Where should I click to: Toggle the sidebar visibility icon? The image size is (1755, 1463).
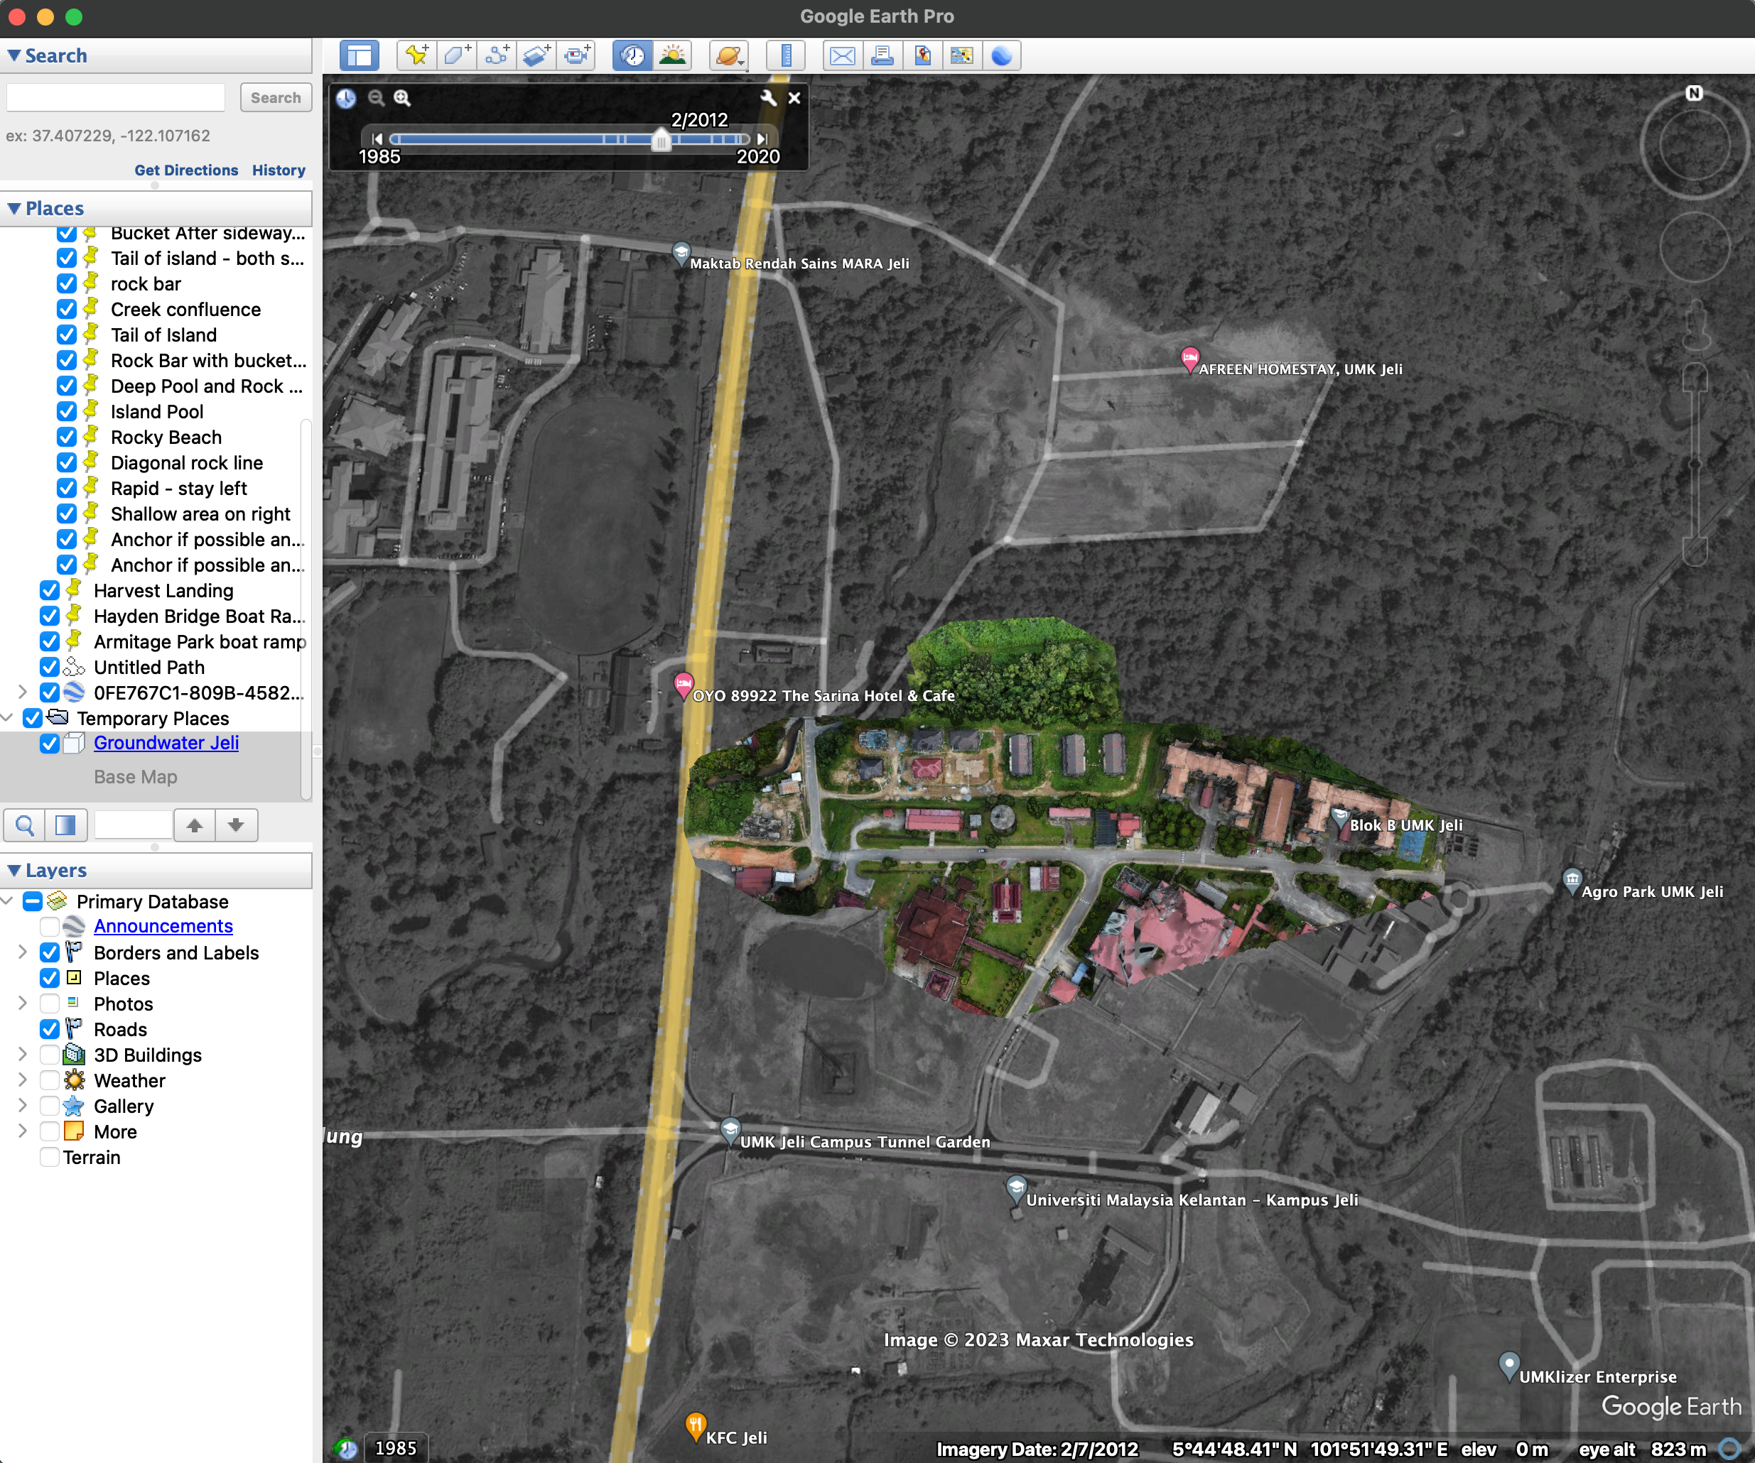coord(360,56)
